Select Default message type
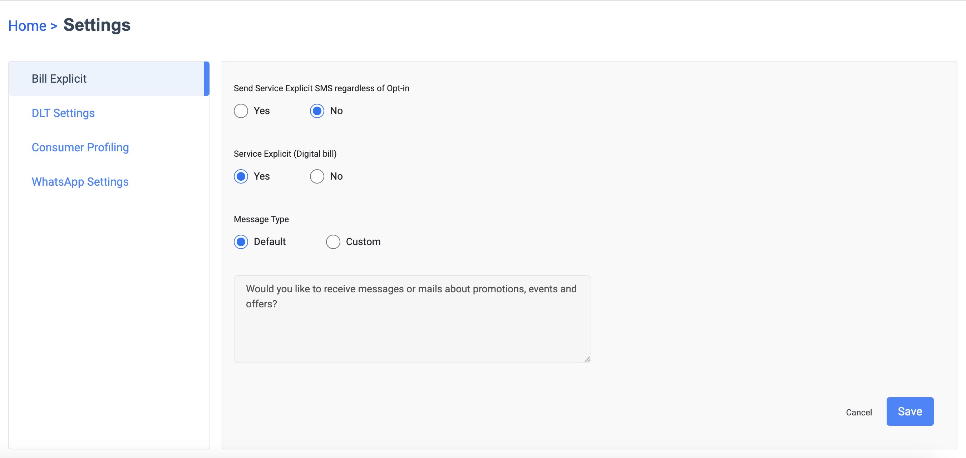The image size is (966, 458). coord(241,242)
